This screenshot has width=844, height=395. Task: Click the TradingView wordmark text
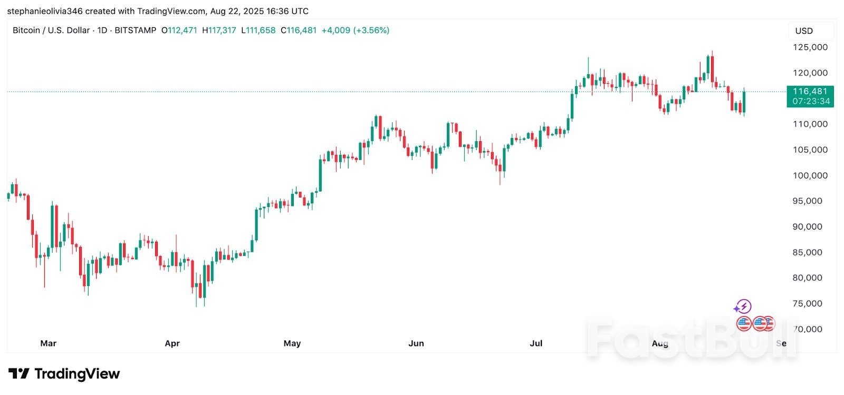pos(77,374)
